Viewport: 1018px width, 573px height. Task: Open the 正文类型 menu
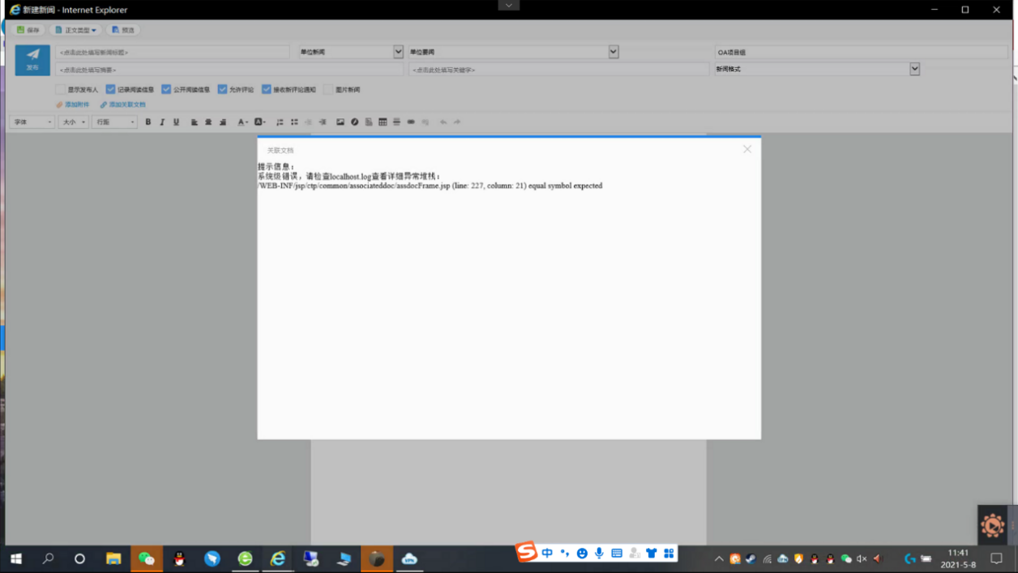pyautogui.click(x=76, y=30)
